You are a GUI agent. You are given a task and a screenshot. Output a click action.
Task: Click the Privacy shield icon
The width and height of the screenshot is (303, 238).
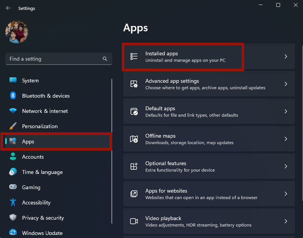pos(13,217)
